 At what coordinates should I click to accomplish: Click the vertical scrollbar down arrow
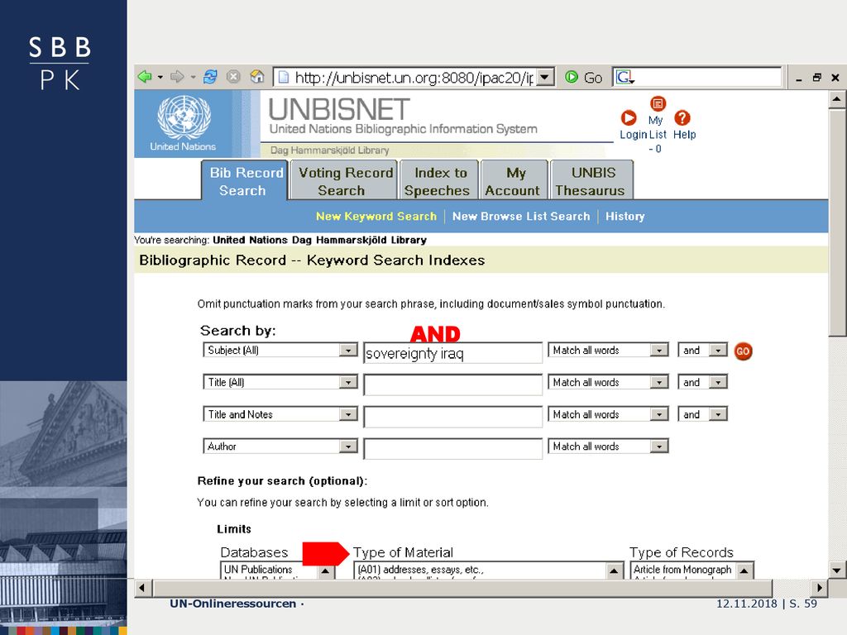837,570
